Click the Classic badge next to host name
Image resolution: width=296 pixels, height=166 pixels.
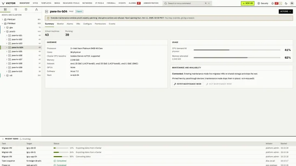coord(79,11)
